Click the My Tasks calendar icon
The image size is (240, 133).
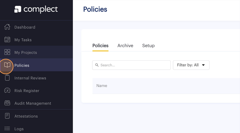pos(7,40)
